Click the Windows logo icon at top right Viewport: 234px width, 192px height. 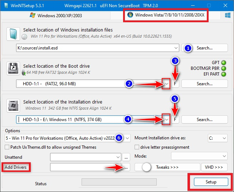tap(228, 15)
